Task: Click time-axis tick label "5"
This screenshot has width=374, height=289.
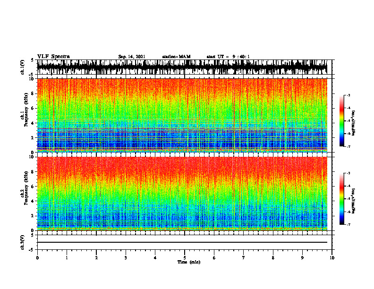Action: click(185, 258)
